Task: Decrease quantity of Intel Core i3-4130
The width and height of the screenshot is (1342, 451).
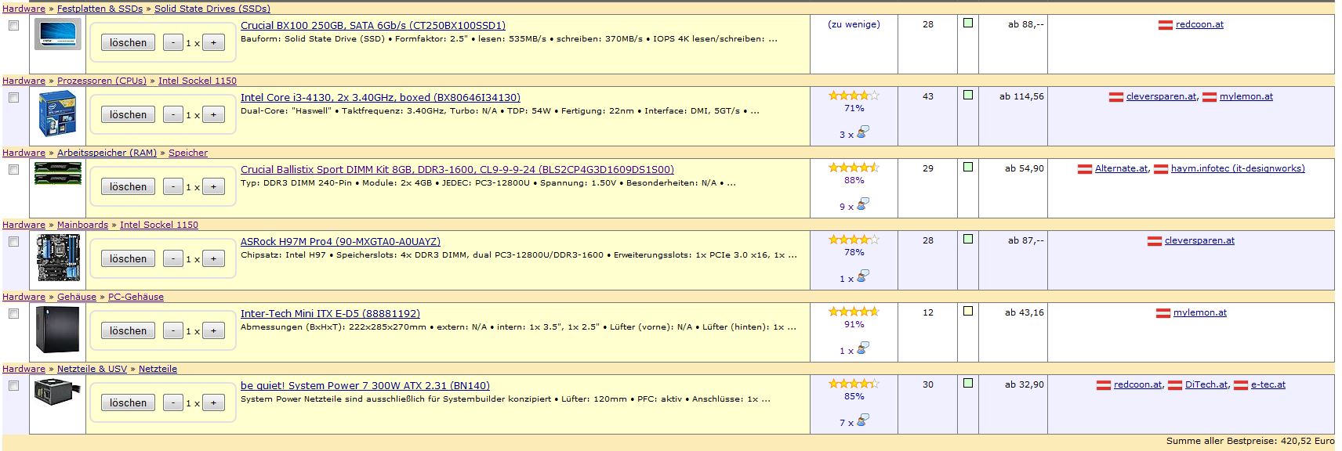Action: coord(173,114)
